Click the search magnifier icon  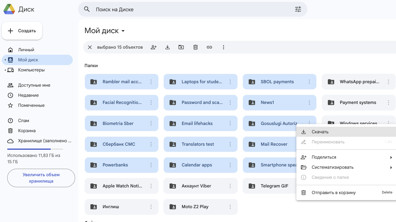coord(87,9)
